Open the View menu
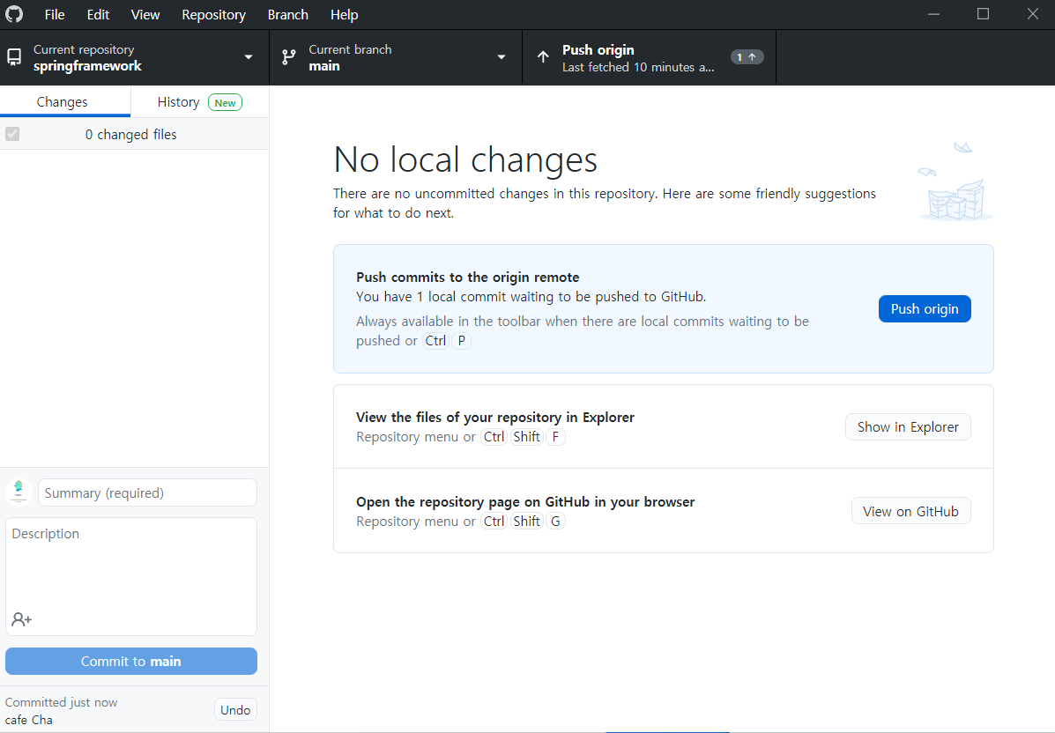The width and height of the screenshot is (1055, 733). coord(145,15)
